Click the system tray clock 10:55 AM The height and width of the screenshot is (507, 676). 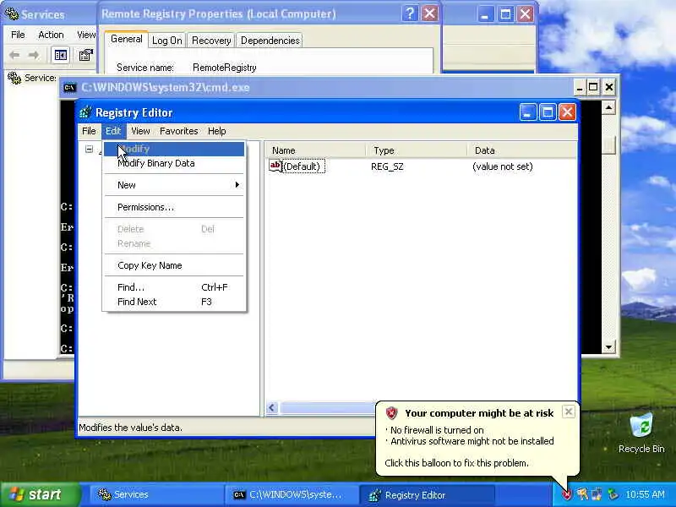click(646, 494)
